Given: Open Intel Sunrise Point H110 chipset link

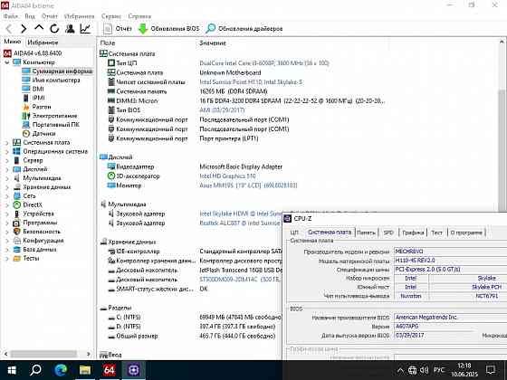Looking at the screenshot, I should point(251,82).
